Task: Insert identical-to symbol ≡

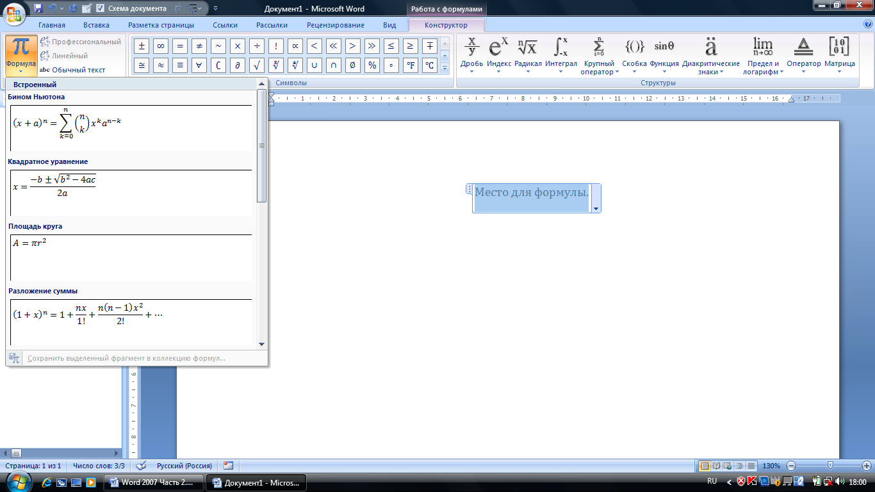Action: point(180,65)
